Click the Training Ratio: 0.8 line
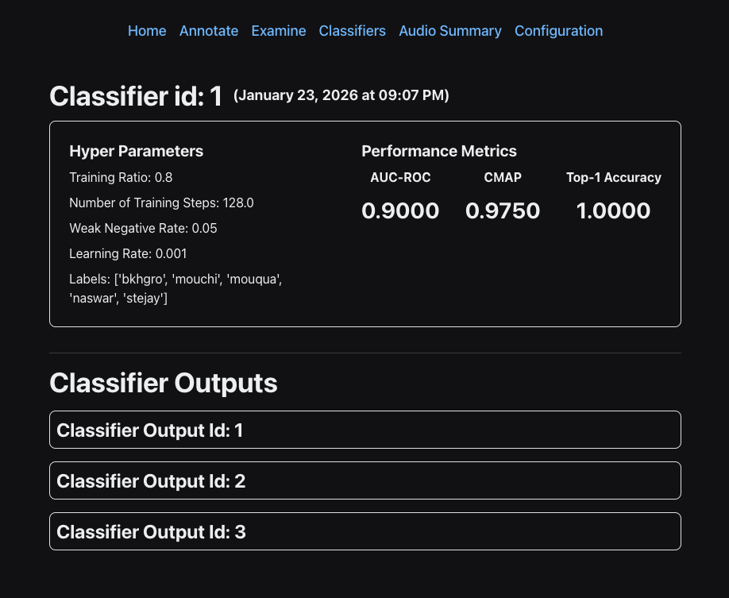729x598 pixels. pos(121,177)
